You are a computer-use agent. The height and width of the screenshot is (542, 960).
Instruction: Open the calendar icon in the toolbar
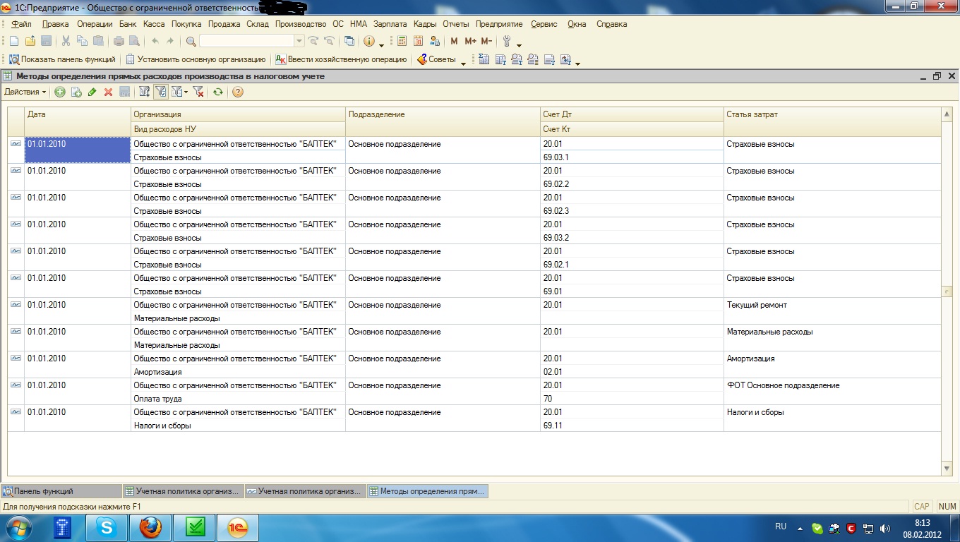[x=419, y=42]
